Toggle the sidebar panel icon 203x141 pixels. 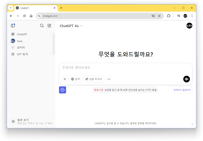tap(13, 25)
